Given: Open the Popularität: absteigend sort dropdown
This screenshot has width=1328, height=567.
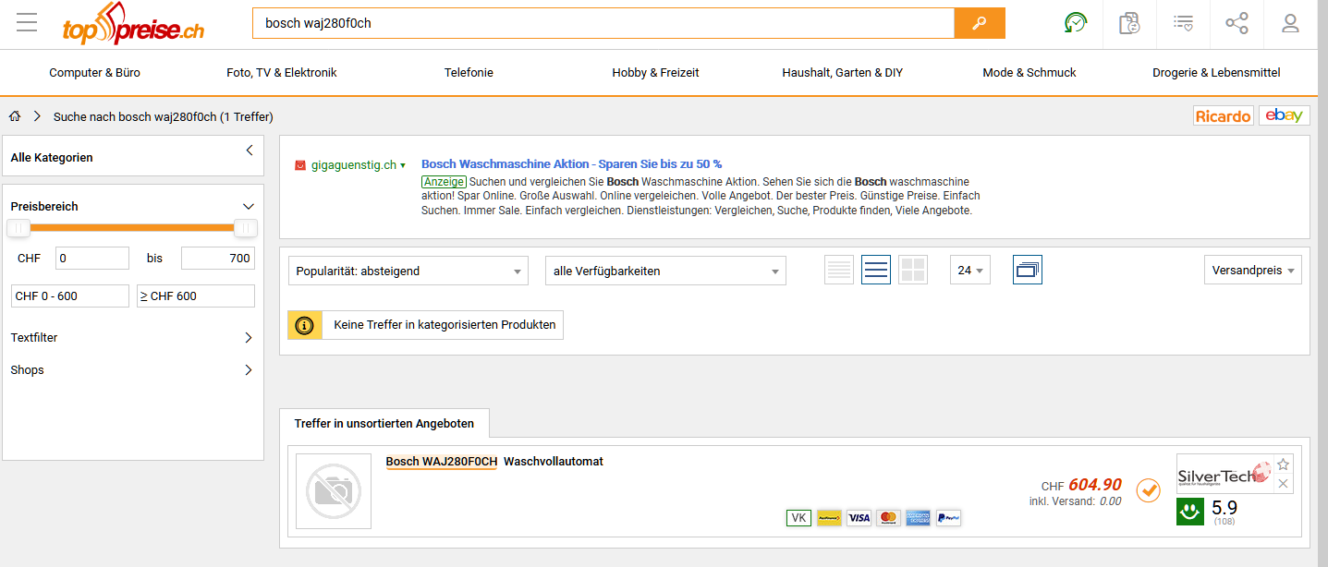Looking at the screenshot, I should (x=408, y=271).
